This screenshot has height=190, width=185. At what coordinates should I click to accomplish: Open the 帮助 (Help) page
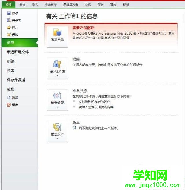coord(10,89)
